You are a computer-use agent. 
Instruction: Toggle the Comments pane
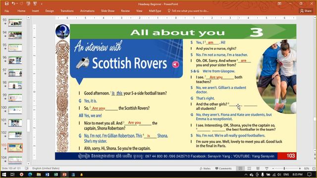[223, 168]
